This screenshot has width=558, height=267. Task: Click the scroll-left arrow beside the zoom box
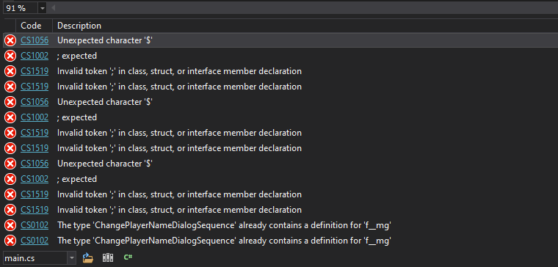click(53, 7)
